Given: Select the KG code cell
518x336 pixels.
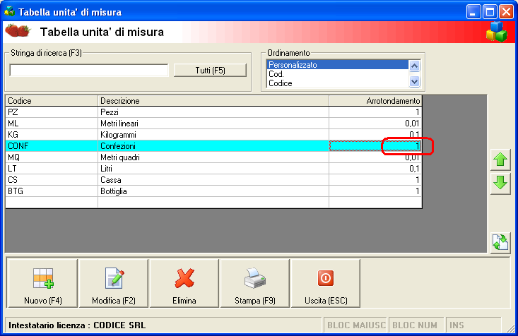Looking at the screenshot, I should pyautogui.click(x=52, y=135).
